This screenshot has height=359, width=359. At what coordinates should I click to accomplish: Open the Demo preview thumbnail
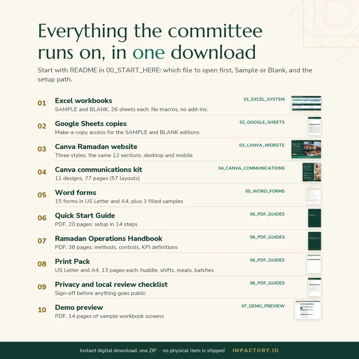[x=308, y=310]
